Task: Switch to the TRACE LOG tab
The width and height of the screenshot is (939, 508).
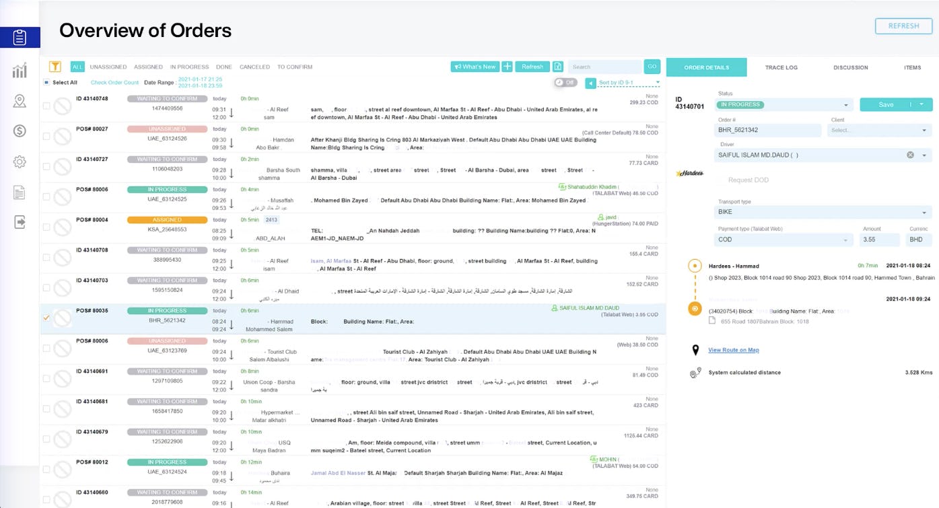Action: (x=781, y=67)
